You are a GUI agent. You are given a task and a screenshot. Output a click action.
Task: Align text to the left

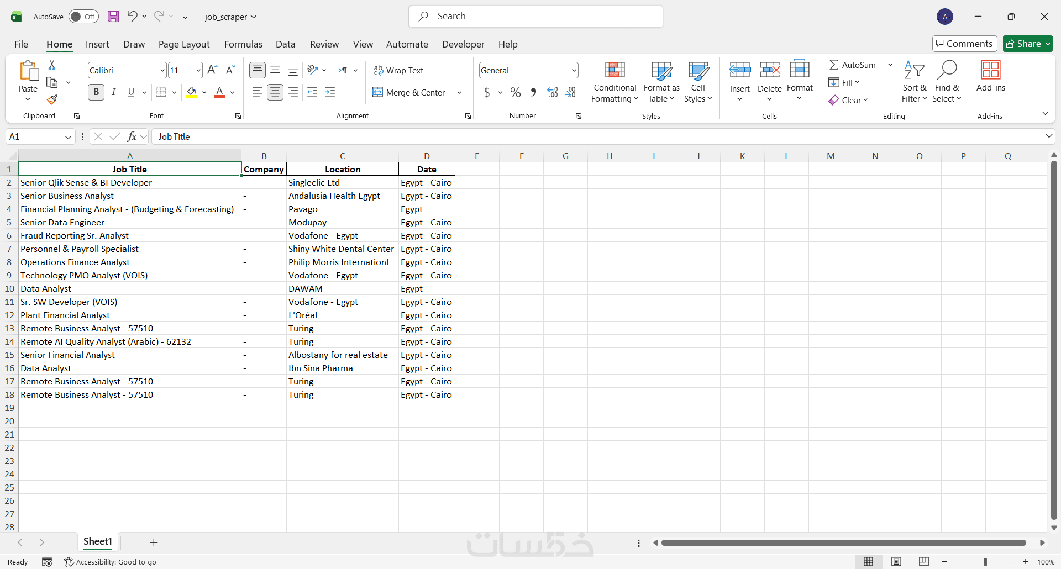257,92
